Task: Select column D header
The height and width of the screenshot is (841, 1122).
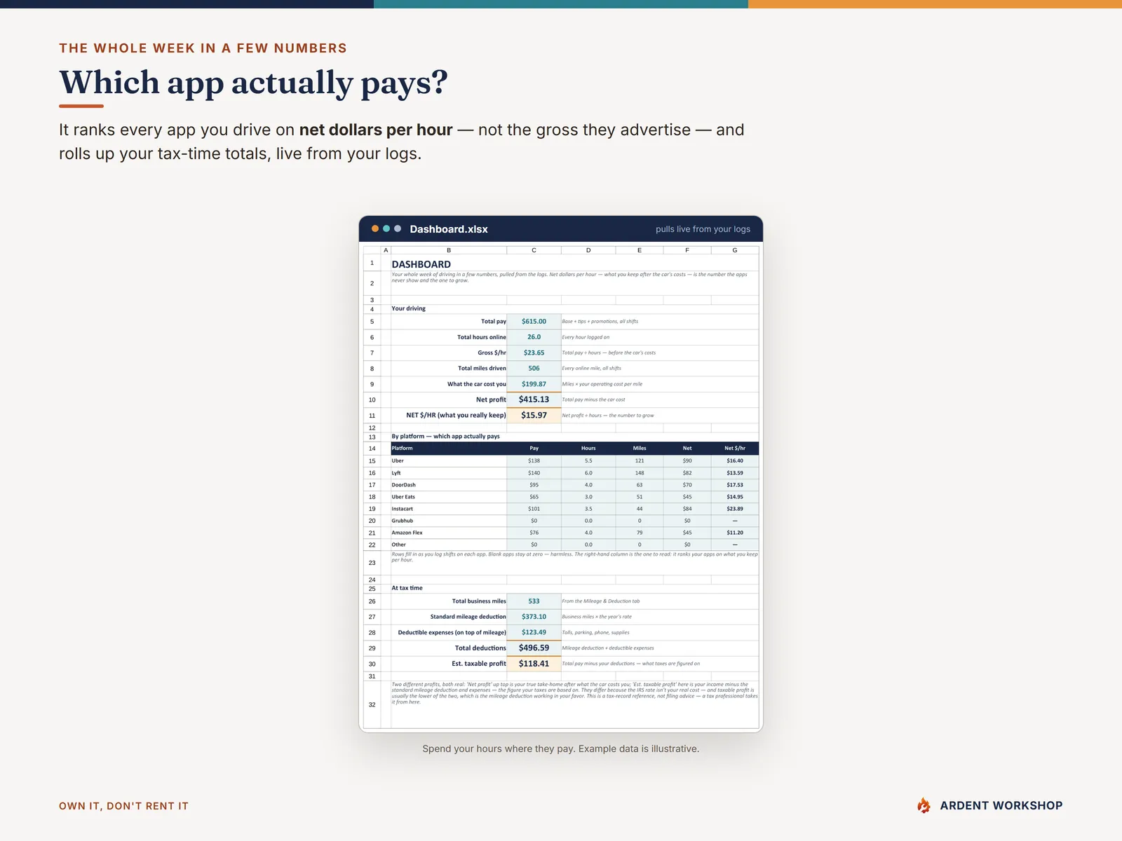Action: pos(588,250)
